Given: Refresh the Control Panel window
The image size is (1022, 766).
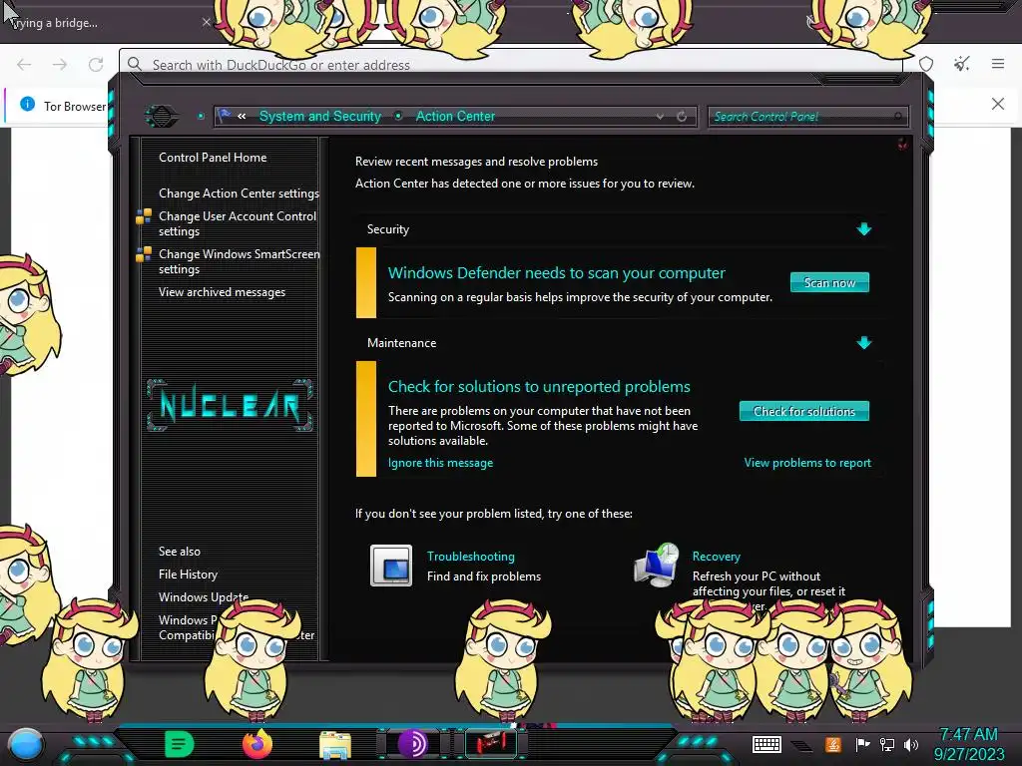Looking at the screenshot, I should [x=682, y=117].
